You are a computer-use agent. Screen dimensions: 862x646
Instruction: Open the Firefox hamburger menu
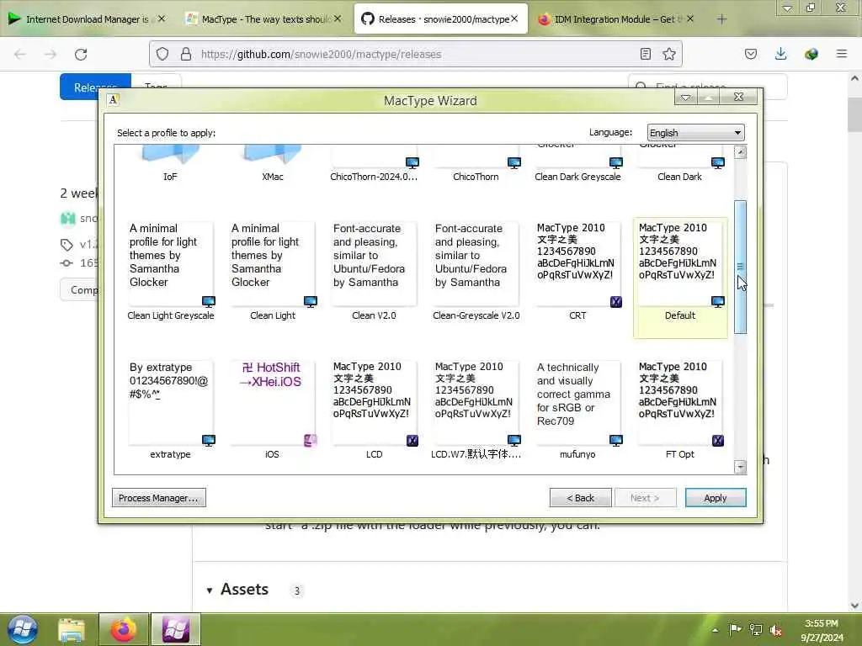(842, 54)
